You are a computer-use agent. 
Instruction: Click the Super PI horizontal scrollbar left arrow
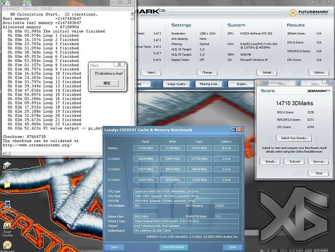[4, 153]
